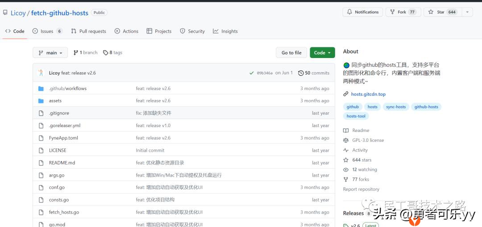This screenshot has height=227, width=482.
Task: Open the fetch_hosts.go file
Action: point(64,212)
